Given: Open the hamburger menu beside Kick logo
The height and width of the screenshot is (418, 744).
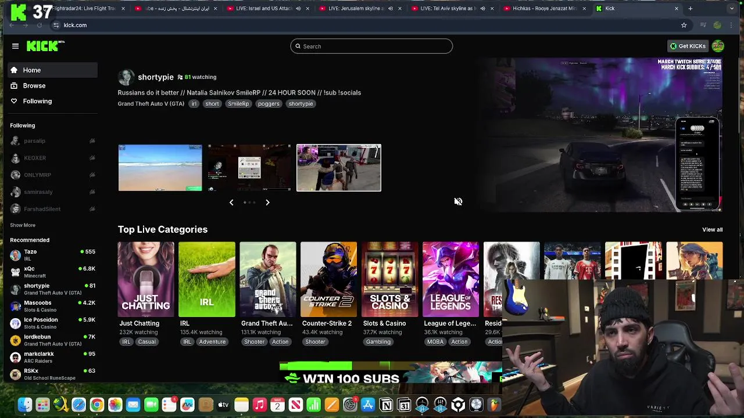Looking at the screenshot, I should [15, 46].
